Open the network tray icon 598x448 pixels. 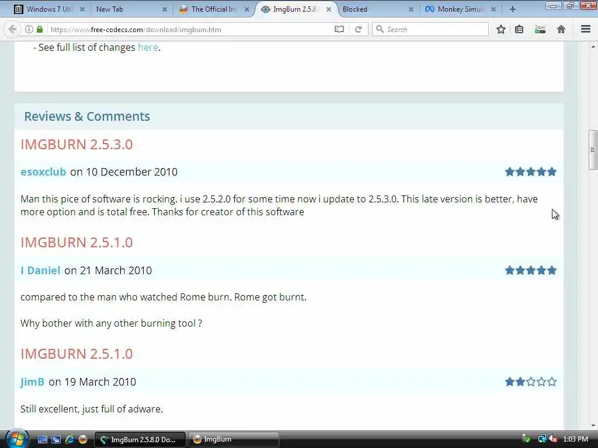point(542,439)
